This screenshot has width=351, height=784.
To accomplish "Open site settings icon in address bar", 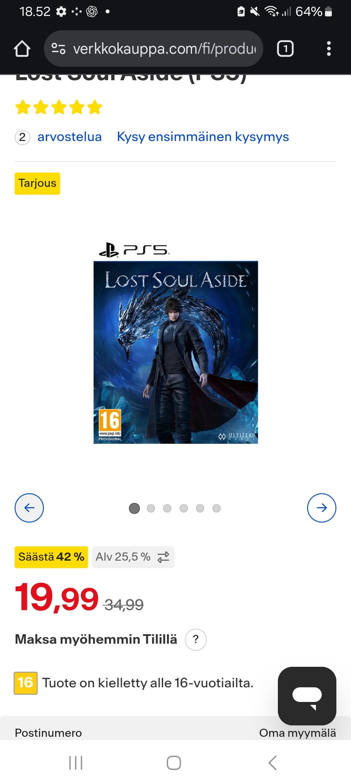I will (x=58, y=49).
